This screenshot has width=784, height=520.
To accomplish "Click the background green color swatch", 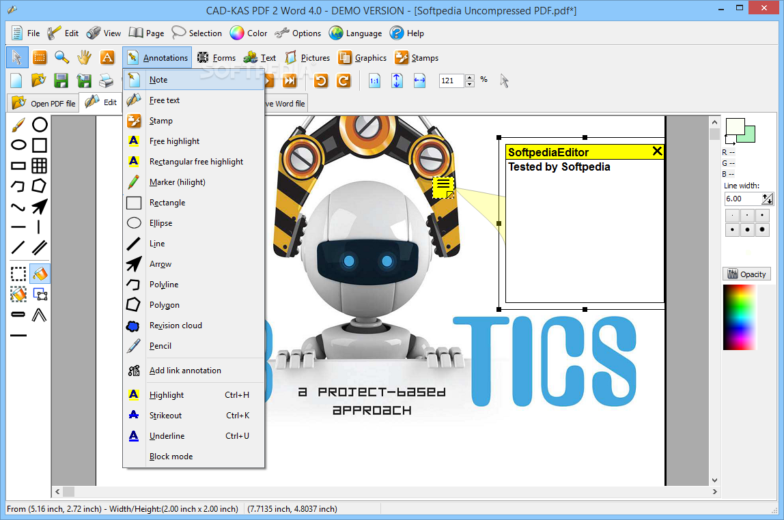I will pos(749,135).
